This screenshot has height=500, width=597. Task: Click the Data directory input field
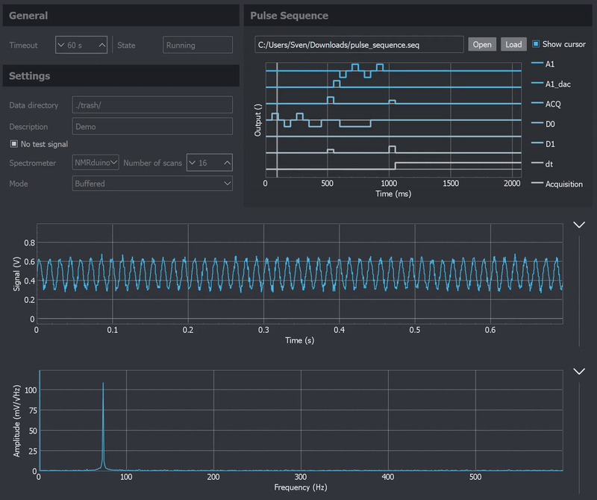[x=152, y=105]
